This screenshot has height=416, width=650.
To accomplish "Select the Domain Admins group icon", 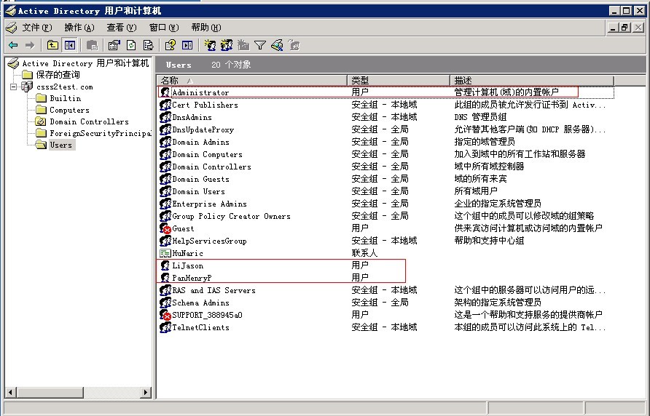I will (x=165, y=142).
